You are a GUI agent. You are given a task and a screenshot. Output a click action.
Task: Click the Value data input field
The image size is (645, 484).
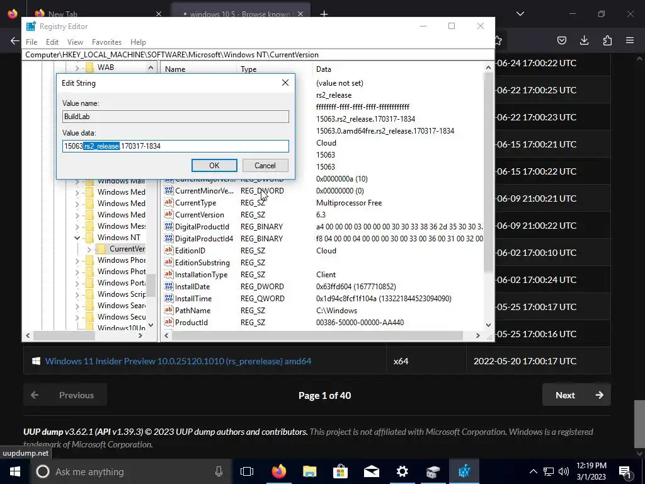click(176, 146)
